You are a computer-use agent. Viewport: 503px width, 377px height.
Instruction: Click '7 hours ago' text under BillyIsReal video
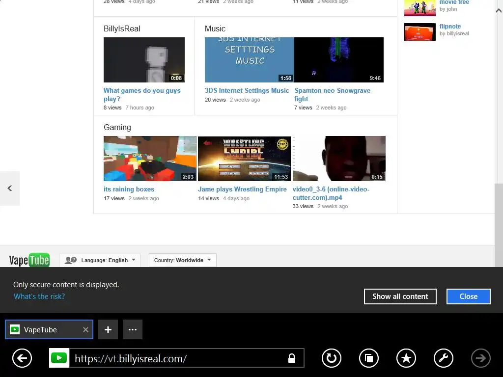point(140,108)
